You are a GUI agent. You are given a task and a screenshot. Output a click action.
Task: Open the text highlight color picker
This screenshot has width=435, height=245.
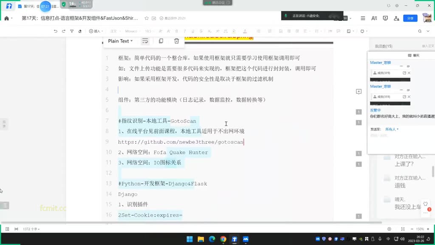234,31
